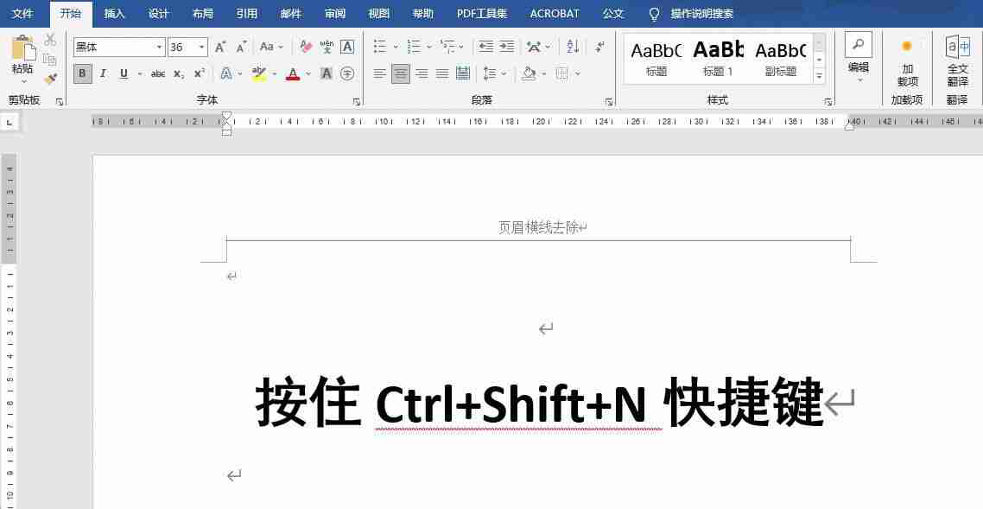The height and width of the screenshot is (509, 983).
Task: Click the Paste clipboard icon
Action: click(x=22, y=49)
